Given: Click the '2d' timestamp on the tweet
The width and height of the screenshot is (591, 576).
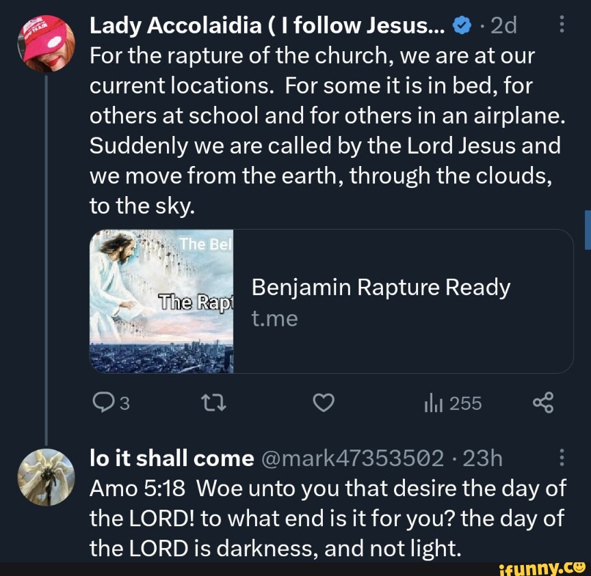Looking at the screenshot, I should (502, 24).
